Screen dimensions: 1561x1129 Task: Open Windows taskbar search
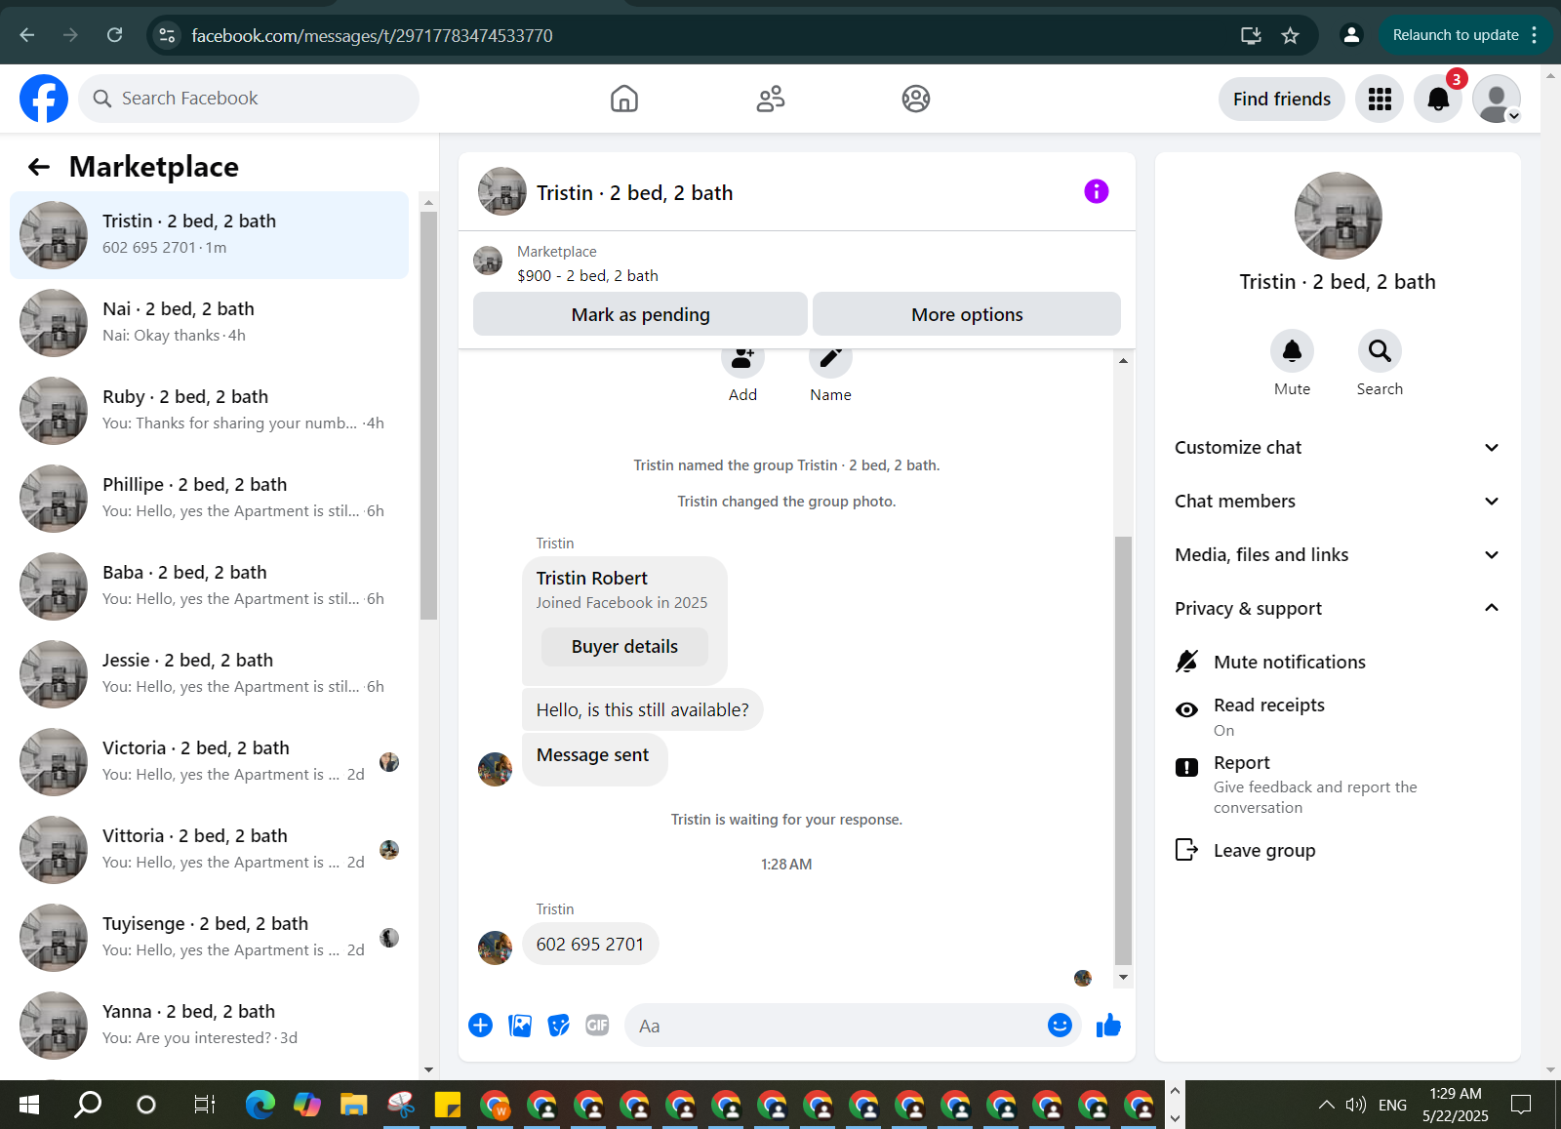pyautogui.click(x=88, y=1105)
